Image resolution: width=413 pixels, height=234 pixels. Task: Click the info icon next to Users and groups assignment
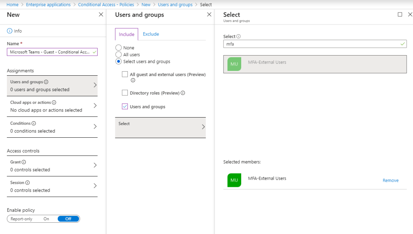pyautogui.click(x=46, y=82)
